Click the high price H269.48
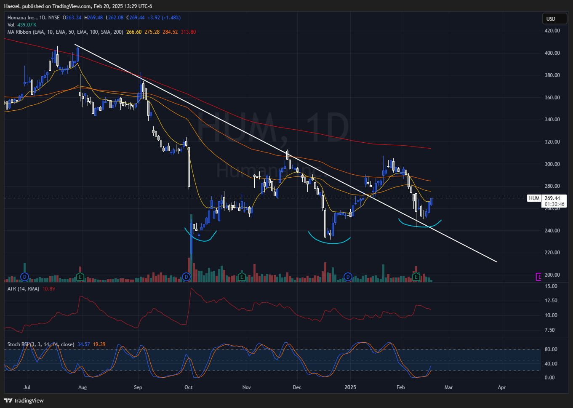This screenshot has height=408, width=573. click(93, 18)
